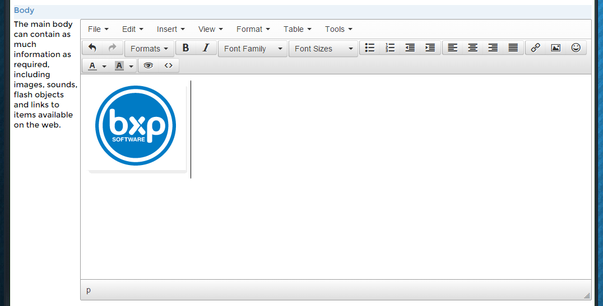Open the emoticons picker
Viewport: 603px width, 306px height.
(x=576, y=48)
